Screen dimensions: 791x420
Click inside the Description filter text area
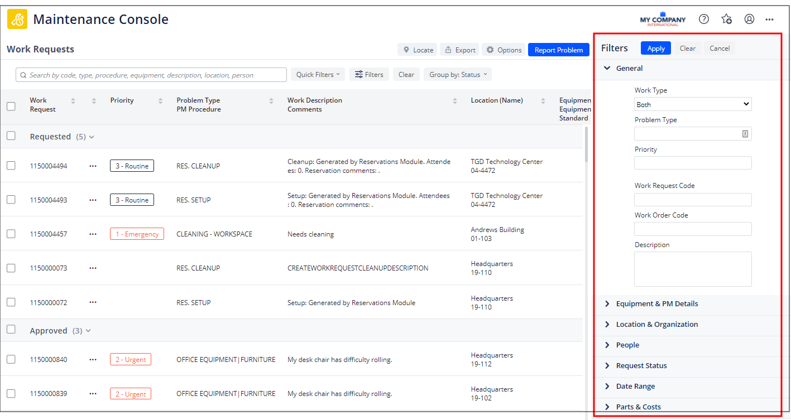pos(693,269)
